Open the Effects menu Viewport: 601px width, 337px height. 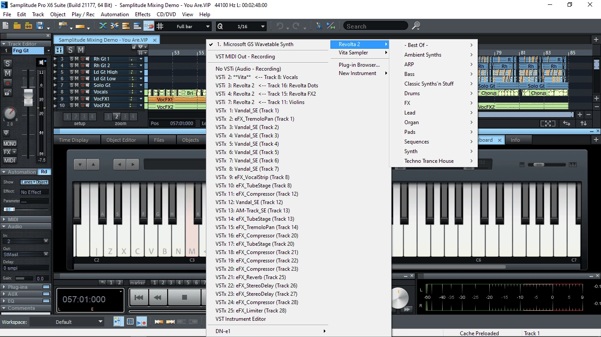143,14
